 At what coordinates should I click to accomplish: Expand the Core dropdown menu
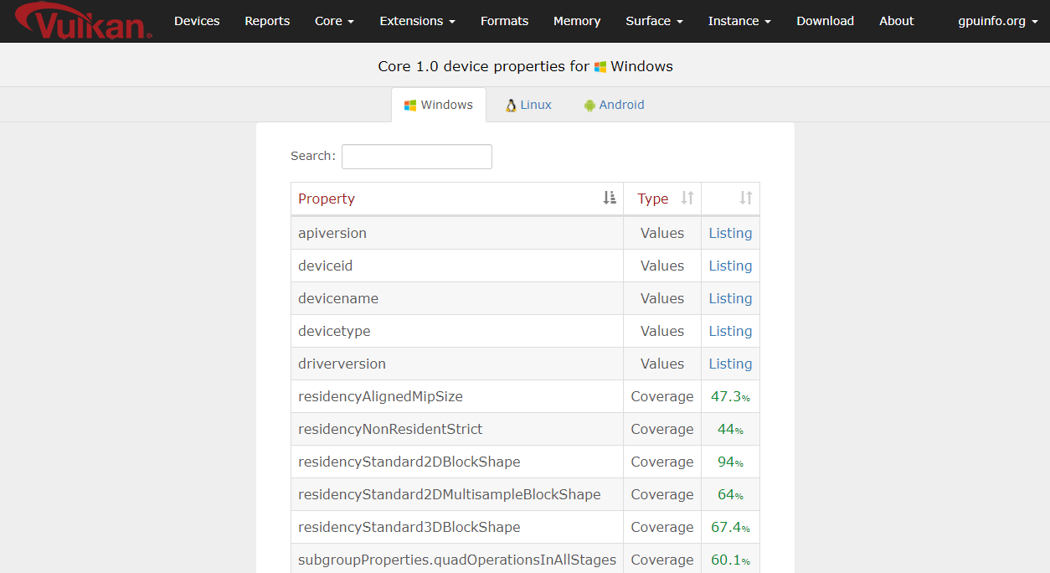click(x=334, y=21)
